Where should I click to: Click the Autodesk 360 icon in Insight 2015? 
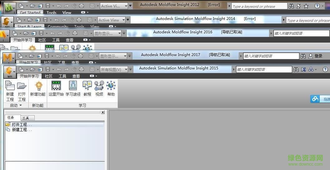coord(311,69)
